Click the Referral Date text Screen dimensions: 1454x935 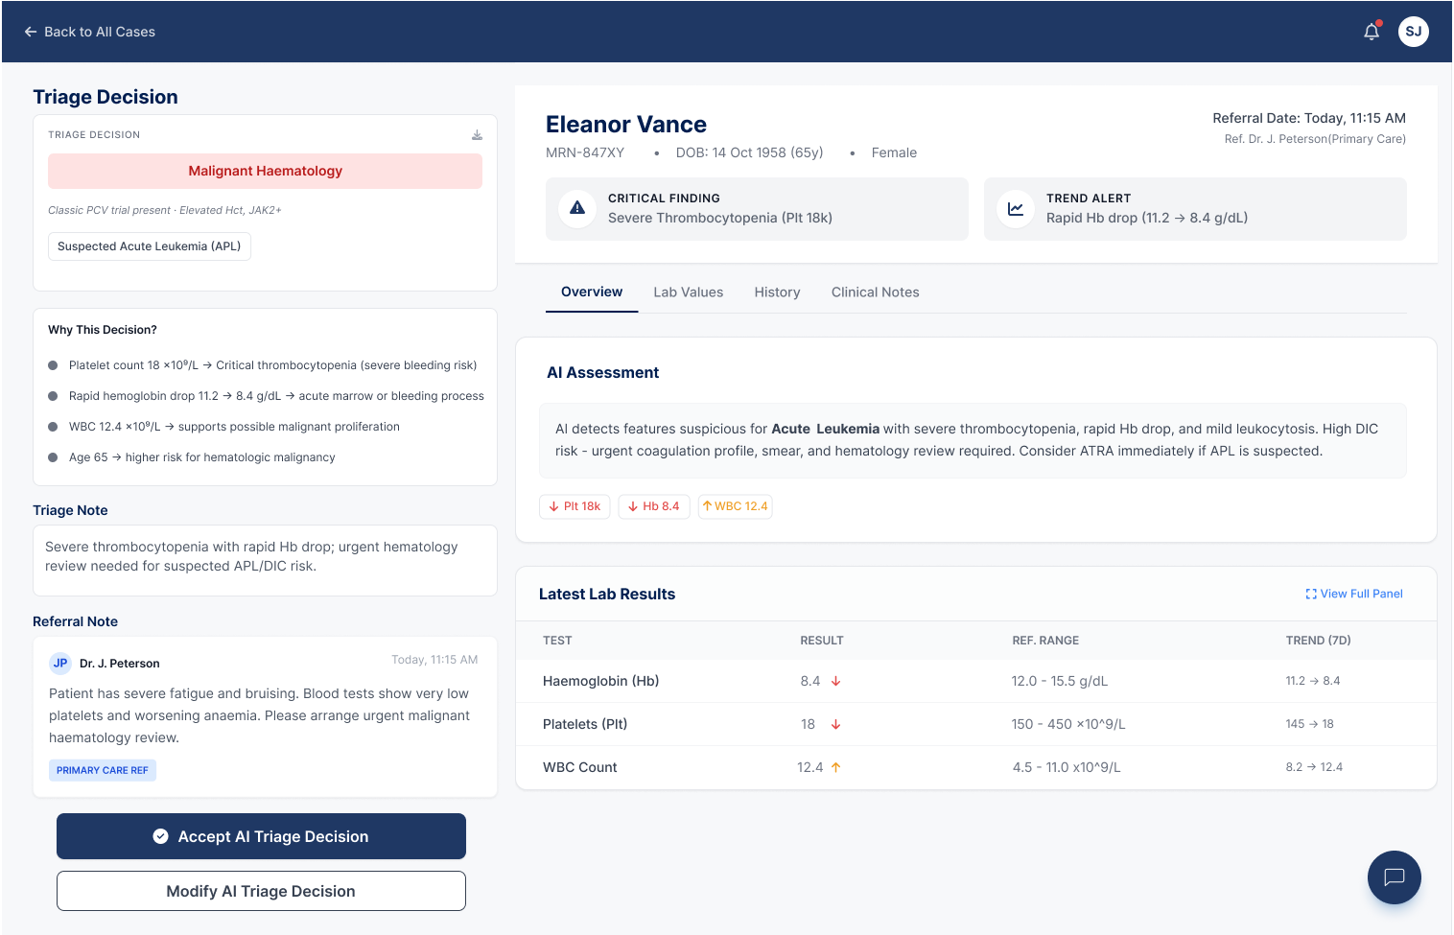[x=1309, y=118]
